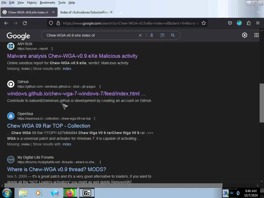Screen dimensions: 264x198
Task: Open the Bookmarks menu
Action: click(x=47, y=3)
